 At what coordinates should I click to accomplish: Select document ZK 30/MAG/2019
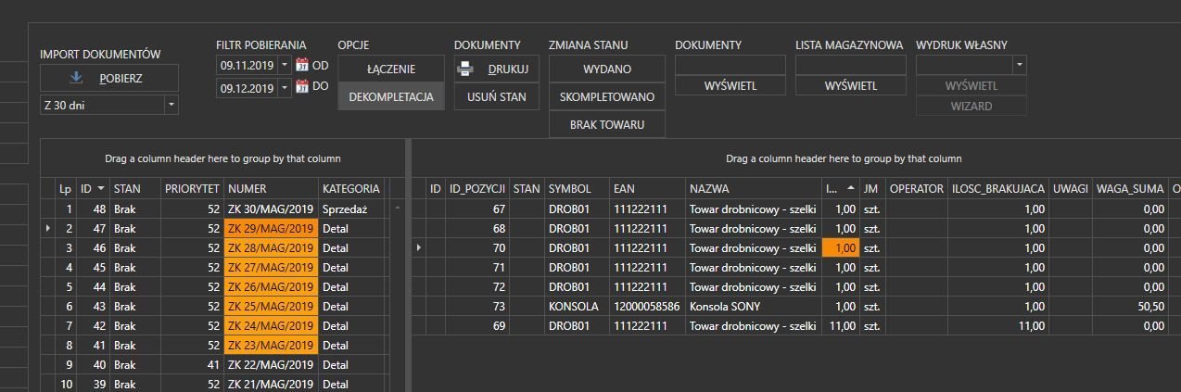tap(271, 209)
